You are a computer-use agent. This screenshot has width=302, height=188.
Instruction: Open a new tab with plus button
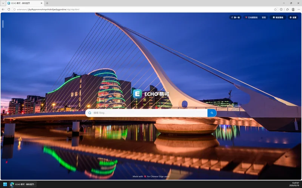pyautogui.click(x=47, y=3)
